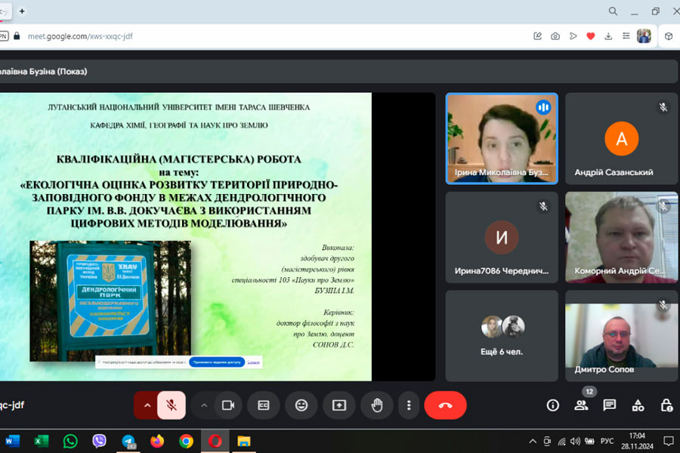Viewport: 680px width, 453px height.
Task: Leave the call with red hang-up button
Action: [445, 405]
